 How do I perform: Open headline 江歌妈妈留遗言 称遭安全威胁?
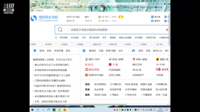click(50, 80)
